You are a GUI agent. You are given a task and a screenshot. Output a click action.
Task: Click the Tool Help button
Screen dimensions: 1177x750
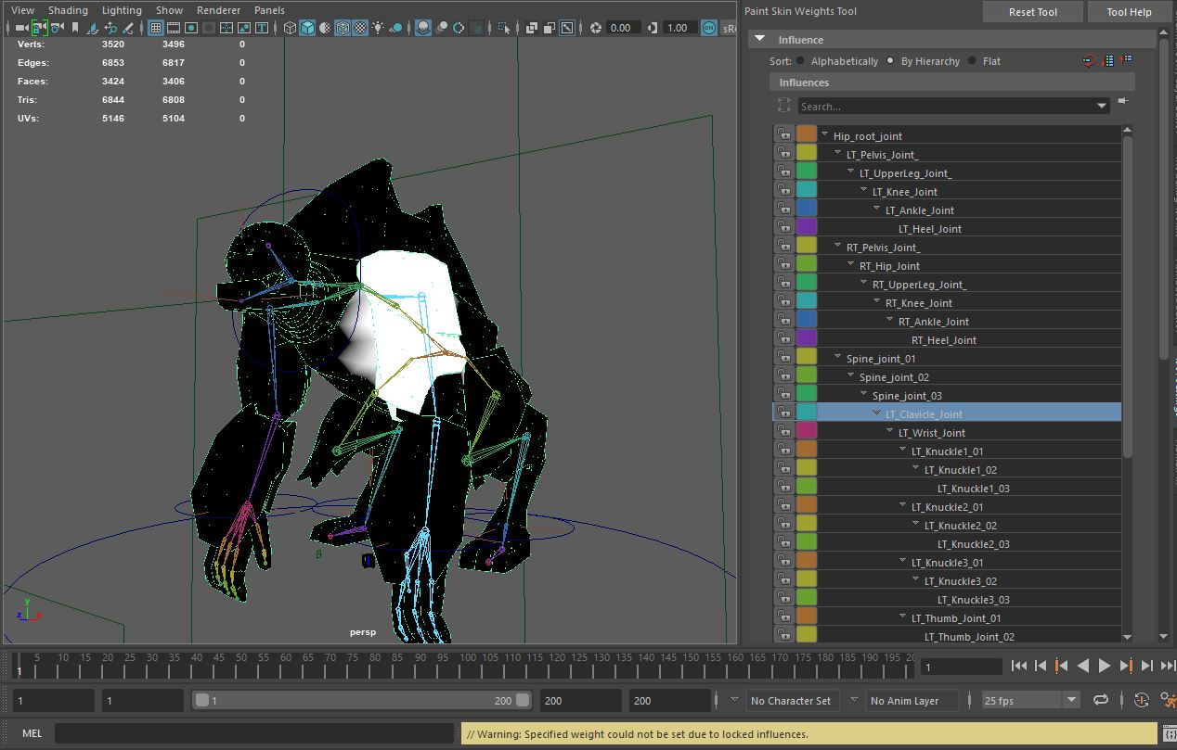pos(1129,11)
